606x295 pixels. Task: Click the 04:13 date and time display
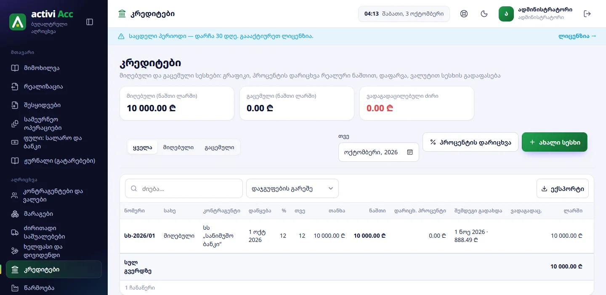(x=404, y=14)
